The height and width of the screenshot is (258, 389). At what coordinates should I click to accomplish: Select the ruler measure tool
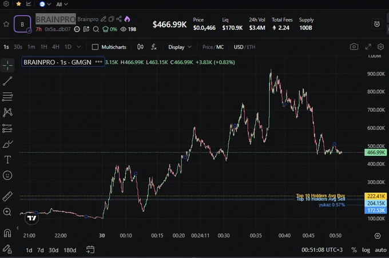7,196
